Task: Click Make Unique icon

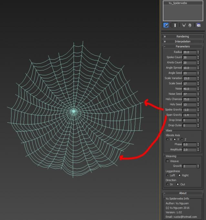Action: tap(184, 25)
